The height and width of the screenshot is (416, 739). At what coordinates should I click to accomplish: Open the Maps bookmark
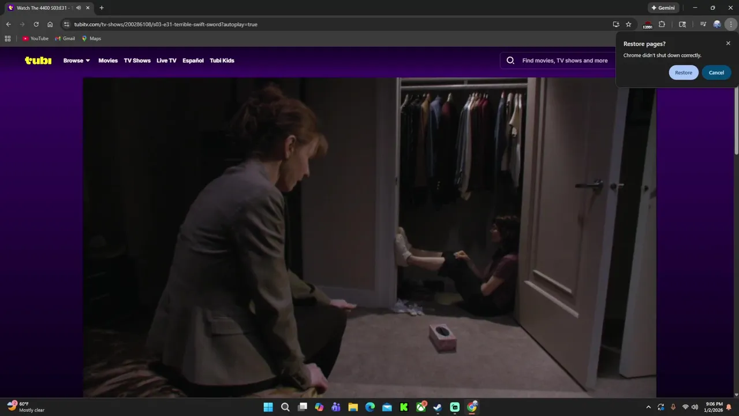[91, 39]
